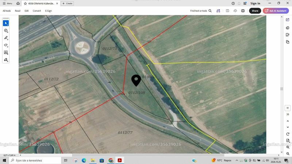Upload file to cloud
292x164 pixels.
[235, 11]
